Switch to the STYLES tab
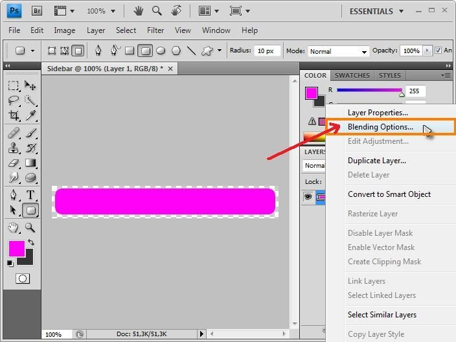 point(389,75)
